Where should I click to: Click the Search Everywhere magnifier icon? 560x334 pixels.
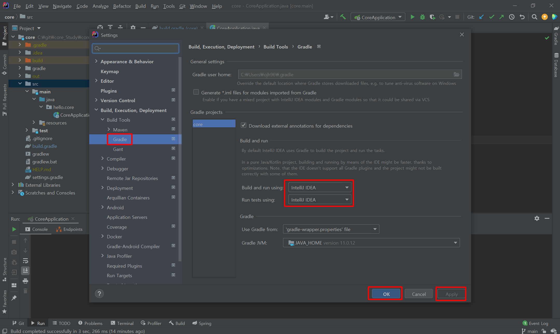click(534, 17)
